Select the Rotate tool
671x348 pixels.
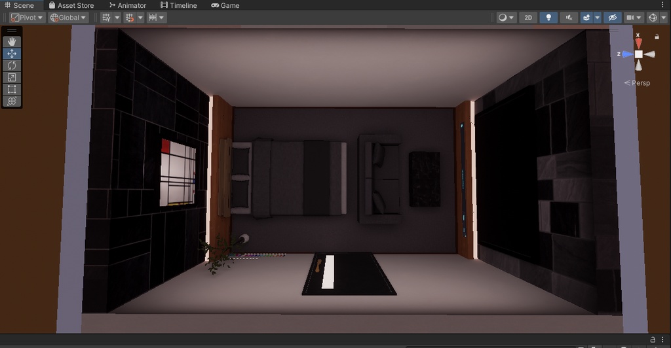[x=12, y=65]
